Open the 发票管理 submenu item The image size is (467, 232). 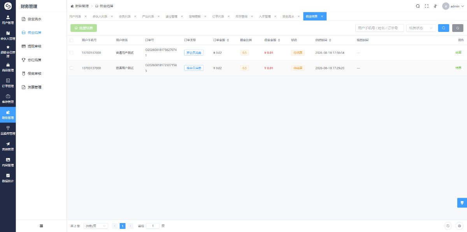click(x=41, y=87)
